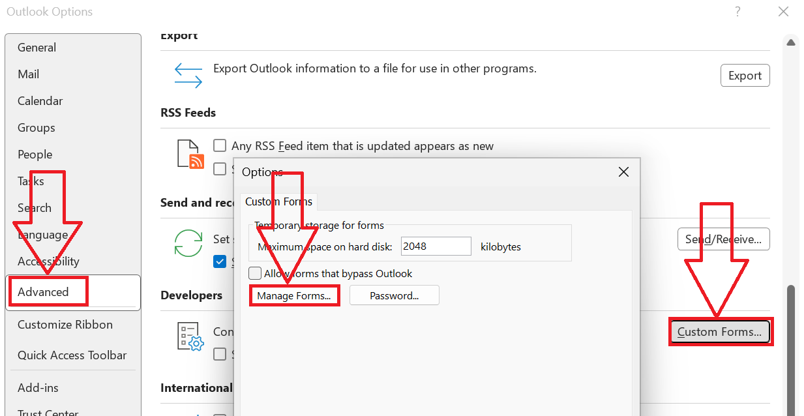
Task: Toggle Allow forms that bypass Outlook checkbox
Action: 255,274
